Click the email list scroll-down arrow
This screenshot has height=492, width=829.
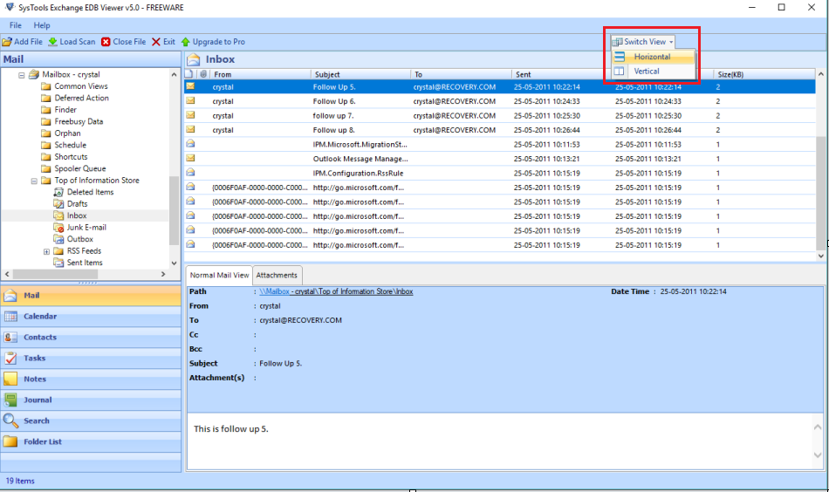(x=821, y=256)
